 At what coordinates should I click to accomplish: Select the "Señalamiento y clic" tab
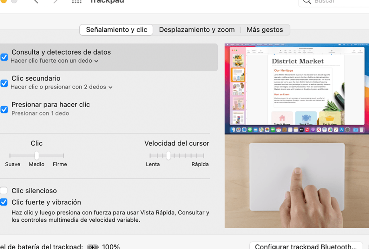point(116,30)
